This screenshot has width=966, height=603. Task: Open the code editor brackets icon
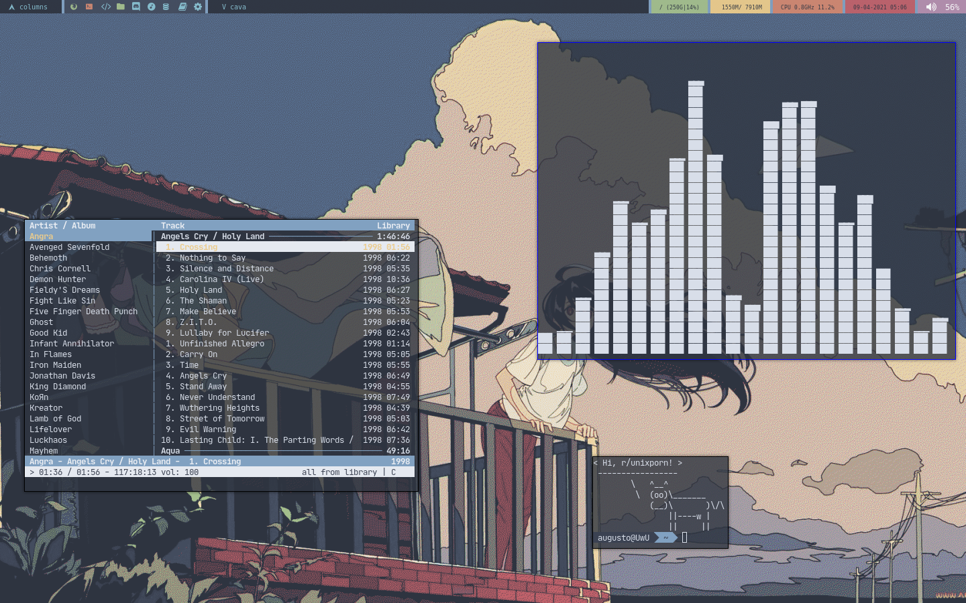[105, 7]
